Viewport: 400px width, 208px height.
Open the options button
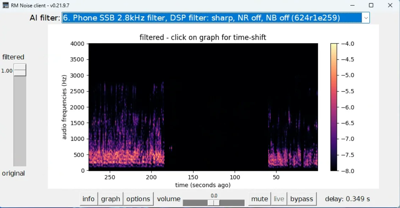pos(138,199)
